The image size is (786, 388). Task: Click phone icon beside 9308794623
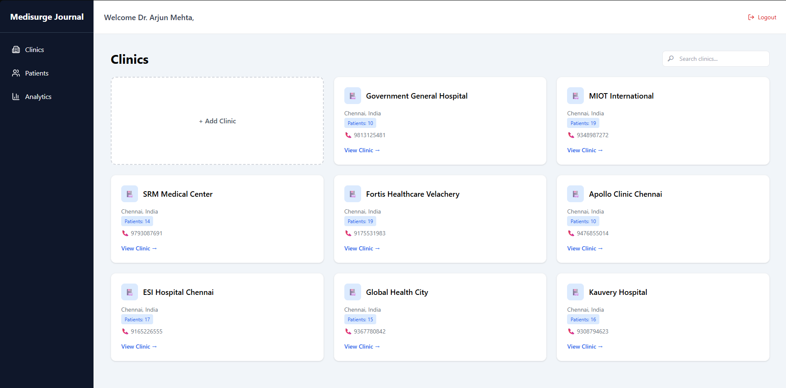click(571, 331)
